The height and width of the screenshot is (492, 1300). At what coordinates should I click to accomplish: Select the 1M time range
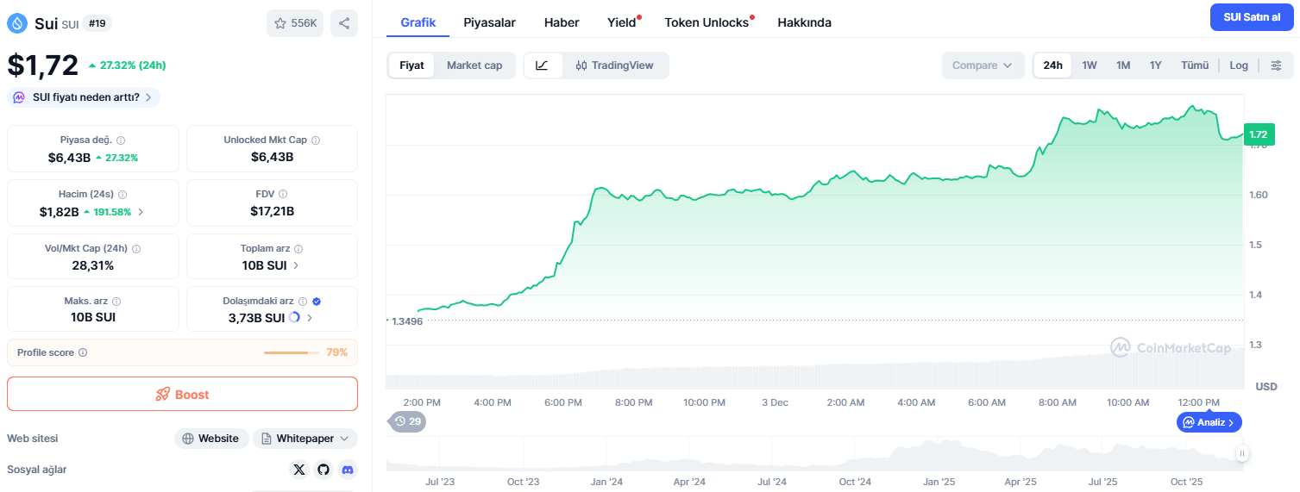[x=1123, y=65]
